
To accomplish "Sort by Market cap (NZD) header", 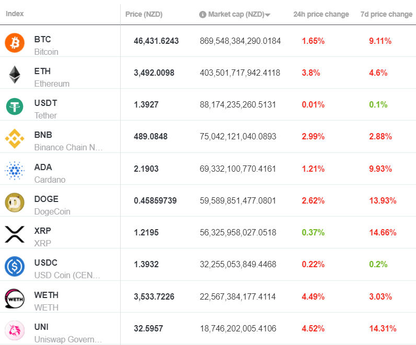I will pos(236,14).
